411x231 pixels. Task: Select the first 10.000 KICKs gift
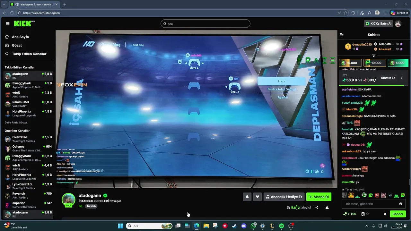click(x=351, y=63)
